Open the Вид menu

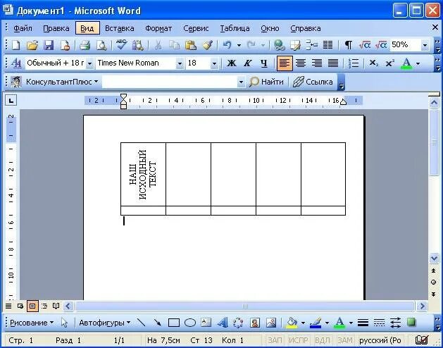coord(87,28)
